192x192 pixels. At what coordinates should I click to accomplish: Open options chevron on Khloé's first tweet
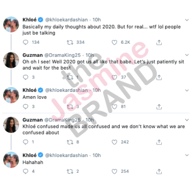pos(187,20)
